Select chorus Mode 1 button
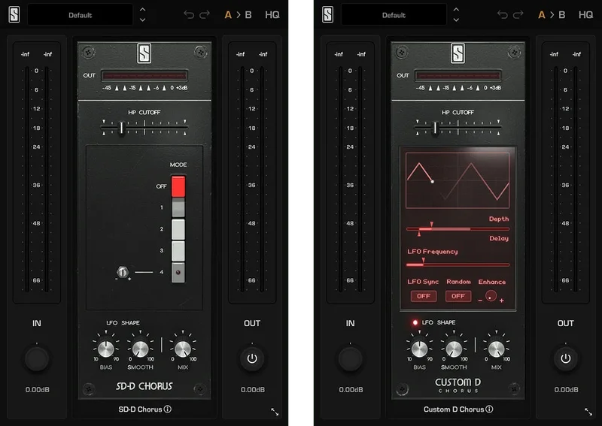Image resolution: width=602 pixels, height=426 pixels. pyautogui.click(x=178, y=207)
